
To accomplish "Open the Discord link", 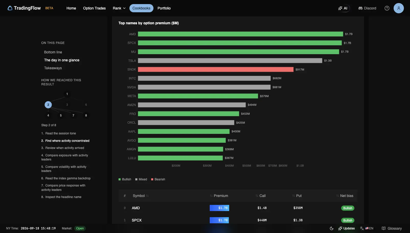I will (x=367, y=8).
